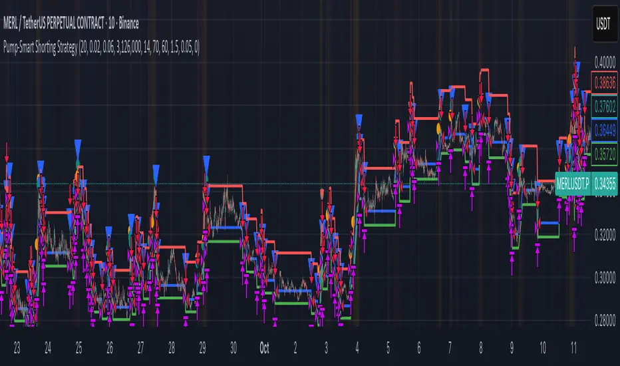Image resolution: width=620 pixels, height=366 pixels.
Task: Open the USDT currency selector
Action: point(604,25)
